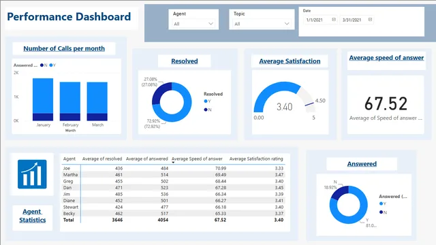Click the Total value 4054
Image resolution: width=436 pixels, height=245 pixels.
tap(163, 220)
